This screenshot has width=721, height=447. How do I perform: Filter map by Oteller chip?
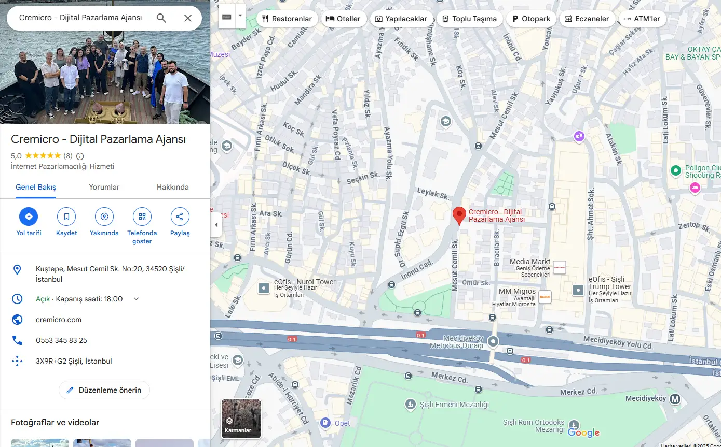[x=343, y=19]
